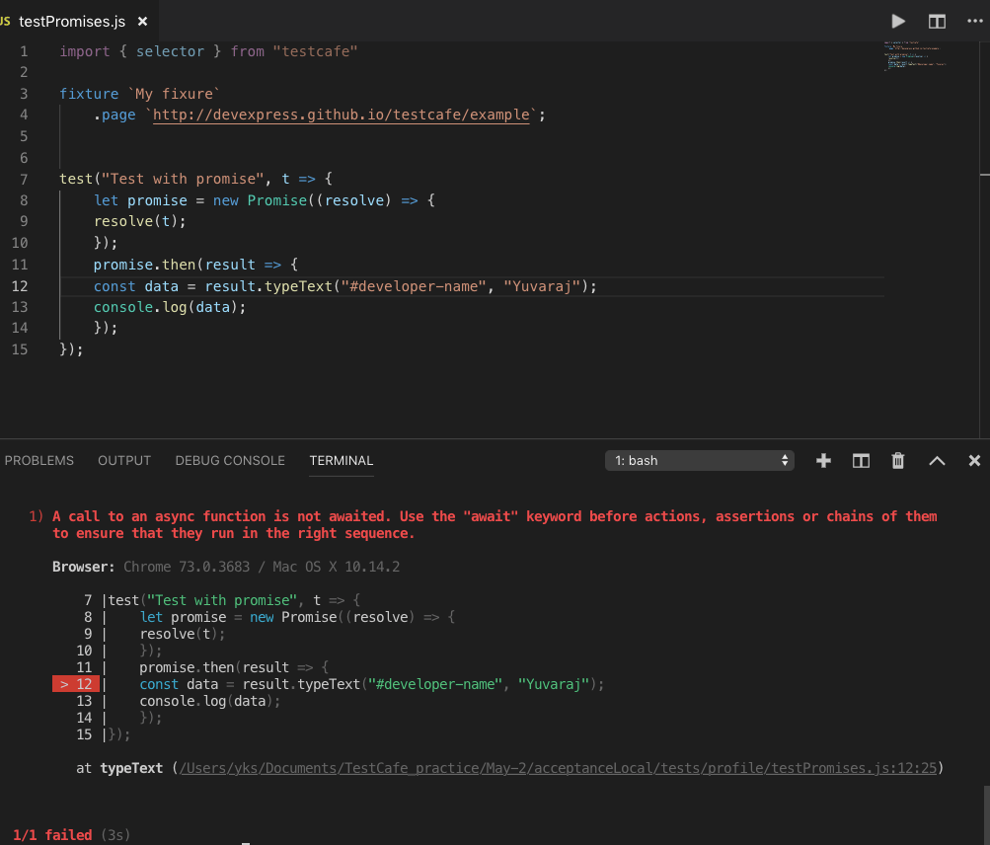
Task: Click the "testcafe" string on line 1
Action: tap(315, 51)
